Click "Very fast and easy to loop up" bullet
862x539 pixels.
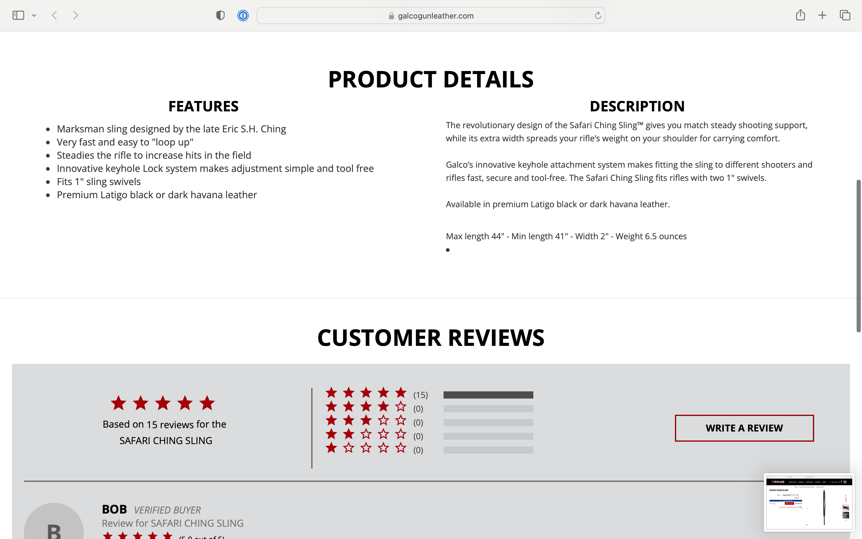click(x=125, y=142)
